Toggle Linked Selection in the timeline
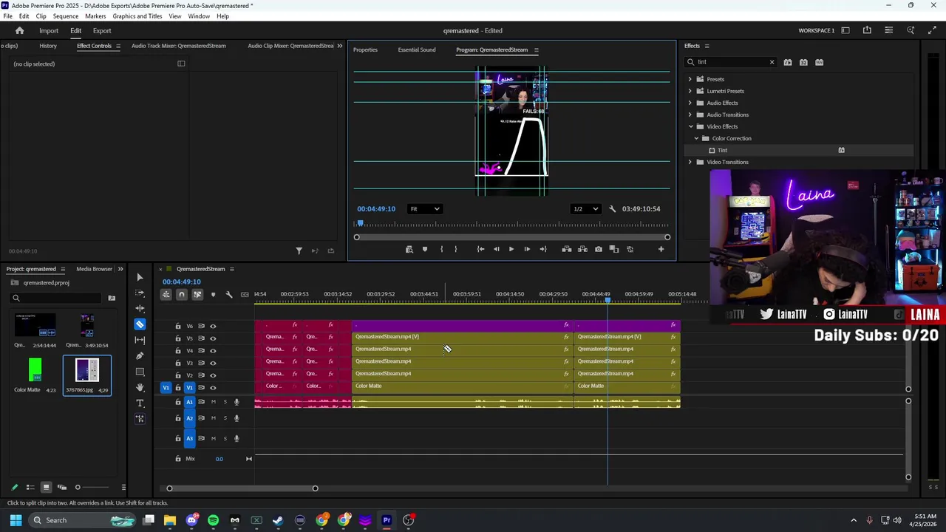The width and height of the screenshot is (946, 532). (197, 294)
